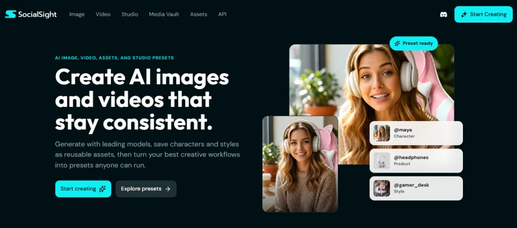Click the SocialSight logo
This screenshot has height=228, width=517.
(x=31, y=14)
